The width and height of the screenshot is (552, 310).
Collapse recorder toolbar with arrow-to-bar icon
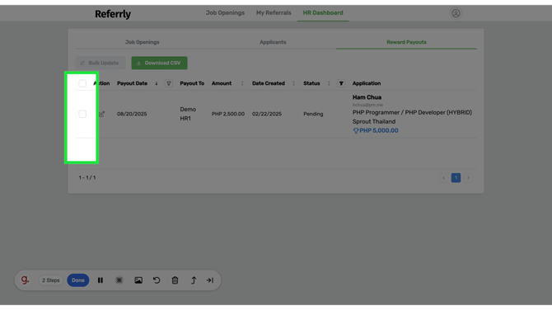click(x=210, y=280)
